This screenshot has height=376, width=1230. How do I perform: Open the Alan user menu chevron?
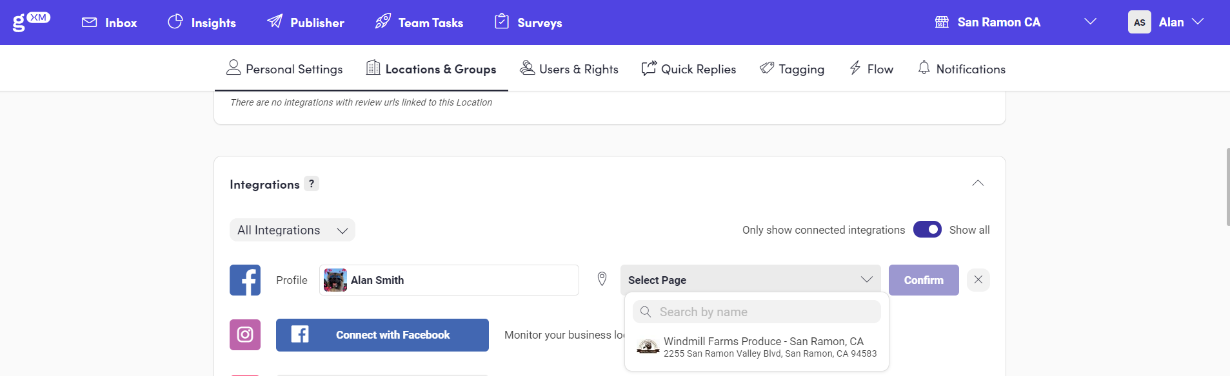click(1198, 22)
